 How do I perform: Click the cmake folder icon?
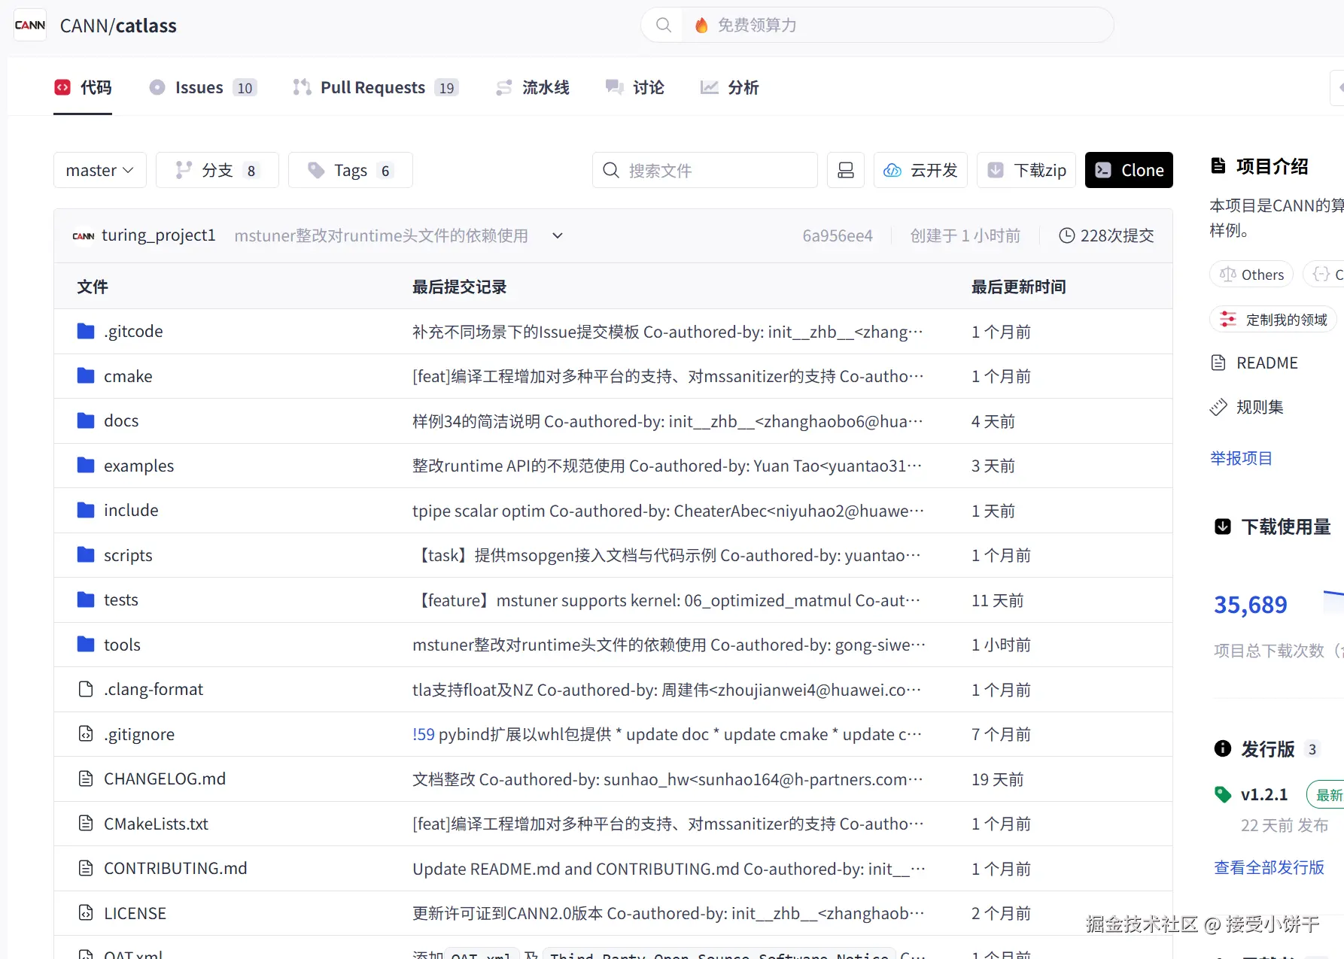tap(86, 375)
